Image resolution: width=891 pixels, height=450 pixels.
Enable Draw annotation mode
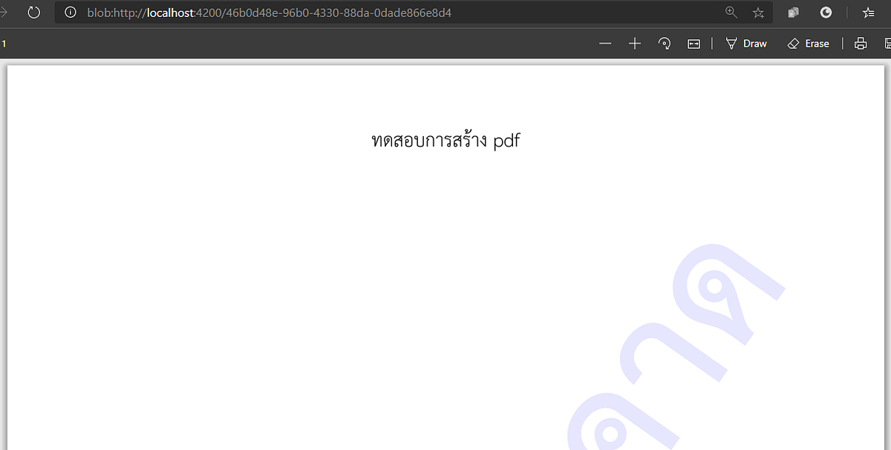click(x=746, y=43)
